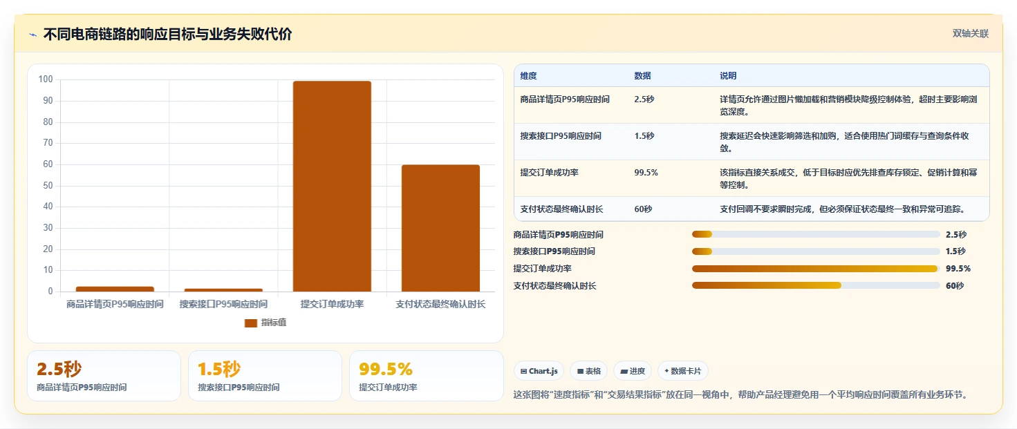Click progress row label 搜索接口P95响应时间
The height and width of the screenshot is (429, 1017).
[x=554, y=251]
